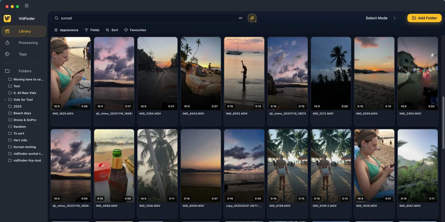Open the IMG_4043.MOV thumbnail
The image size is (445, 222).
pyautogui.click(x=201, y=74)
